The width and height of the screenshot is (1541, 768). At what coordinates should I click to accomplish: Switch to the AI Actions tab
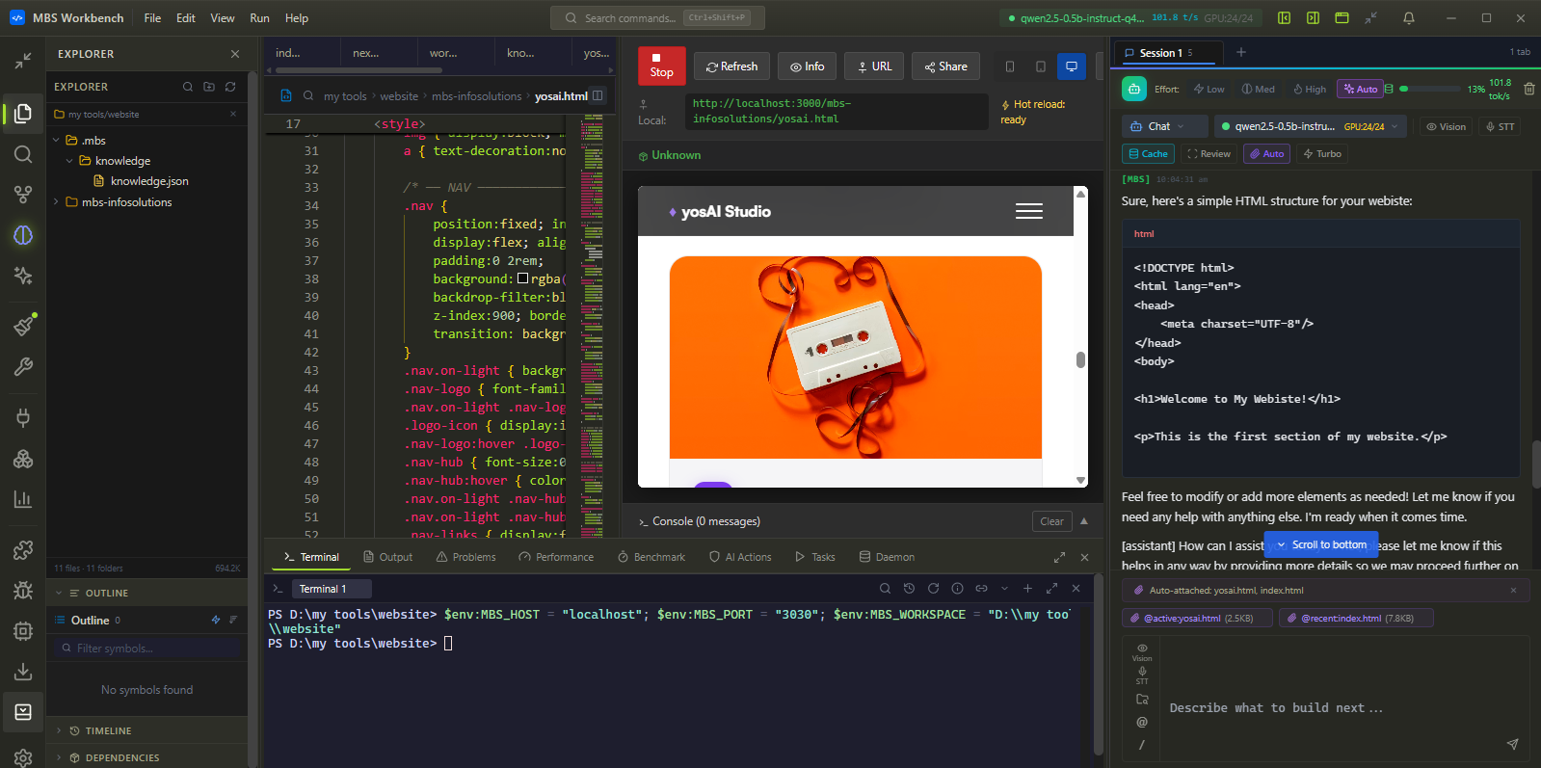coord(740,557)
